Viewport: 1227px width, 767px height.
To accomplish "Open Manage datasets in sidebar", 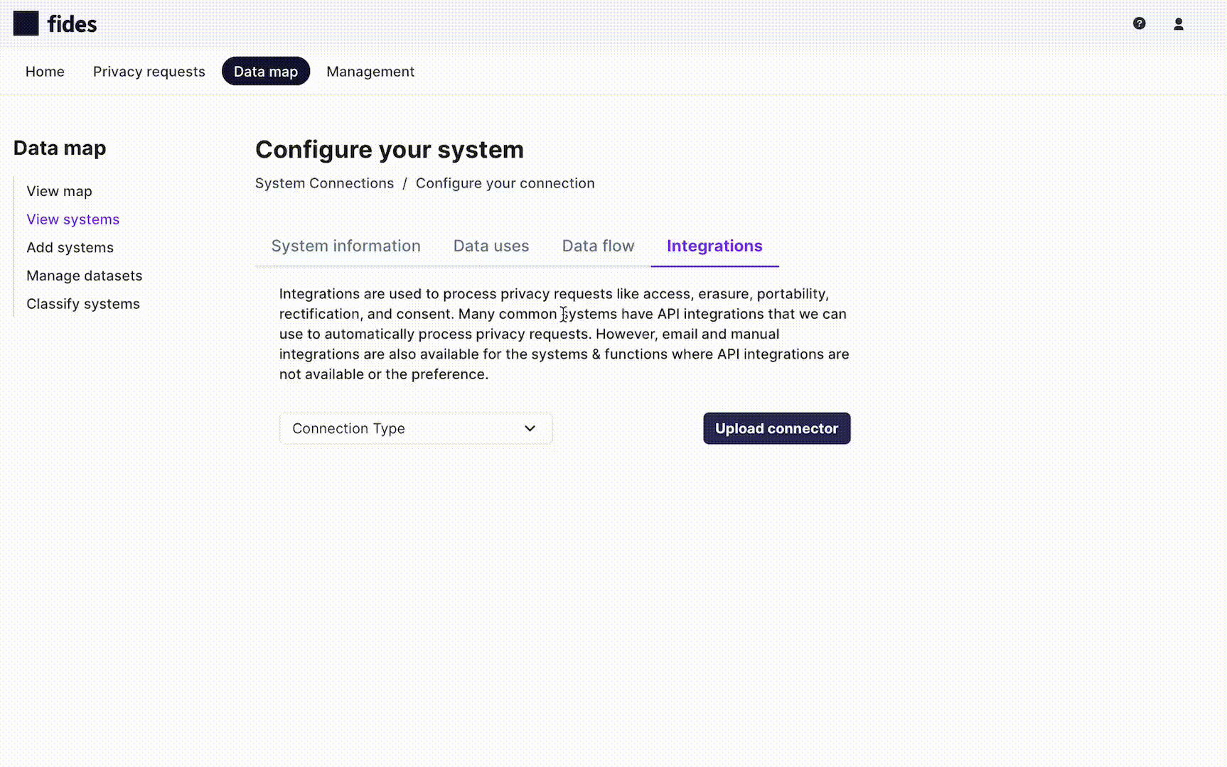I will tap(84, 276).
